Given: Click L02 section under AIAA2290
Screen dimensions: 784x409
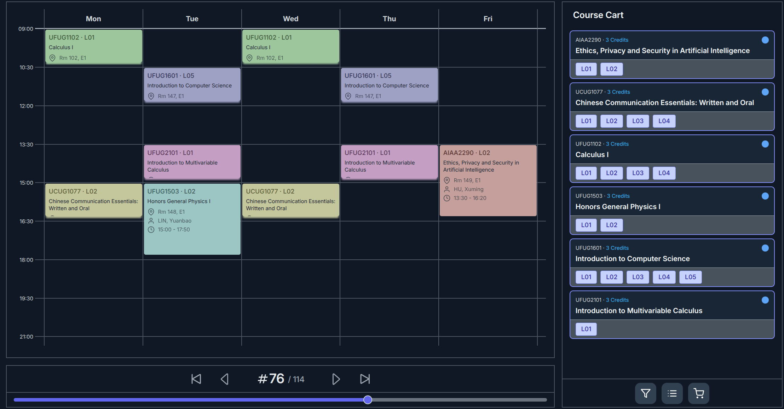Looking at the screenshot, I should click(611, 69).
